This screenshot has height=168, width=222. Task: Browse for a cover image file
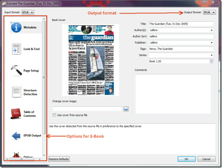(126, 109)
